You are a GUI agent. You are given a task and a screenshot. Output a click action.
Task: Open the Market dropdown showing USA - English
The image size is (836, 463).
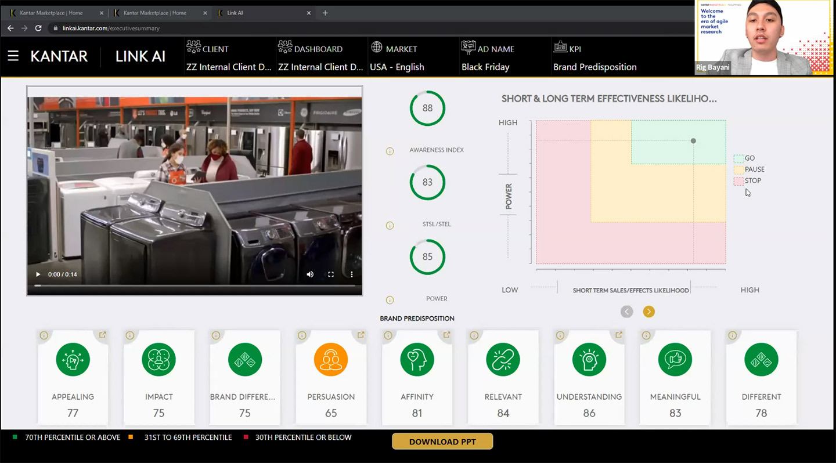(x=397, y=67)
